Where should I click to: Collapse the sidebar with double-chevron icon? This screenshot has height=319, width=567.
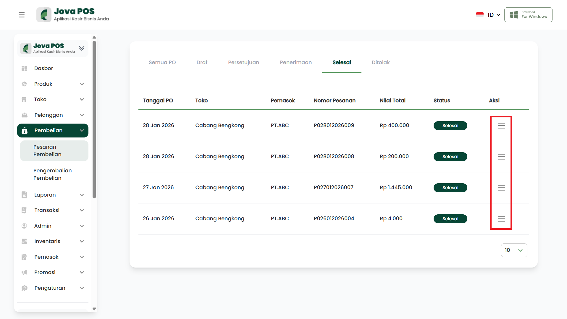click(x=82, y=48)
